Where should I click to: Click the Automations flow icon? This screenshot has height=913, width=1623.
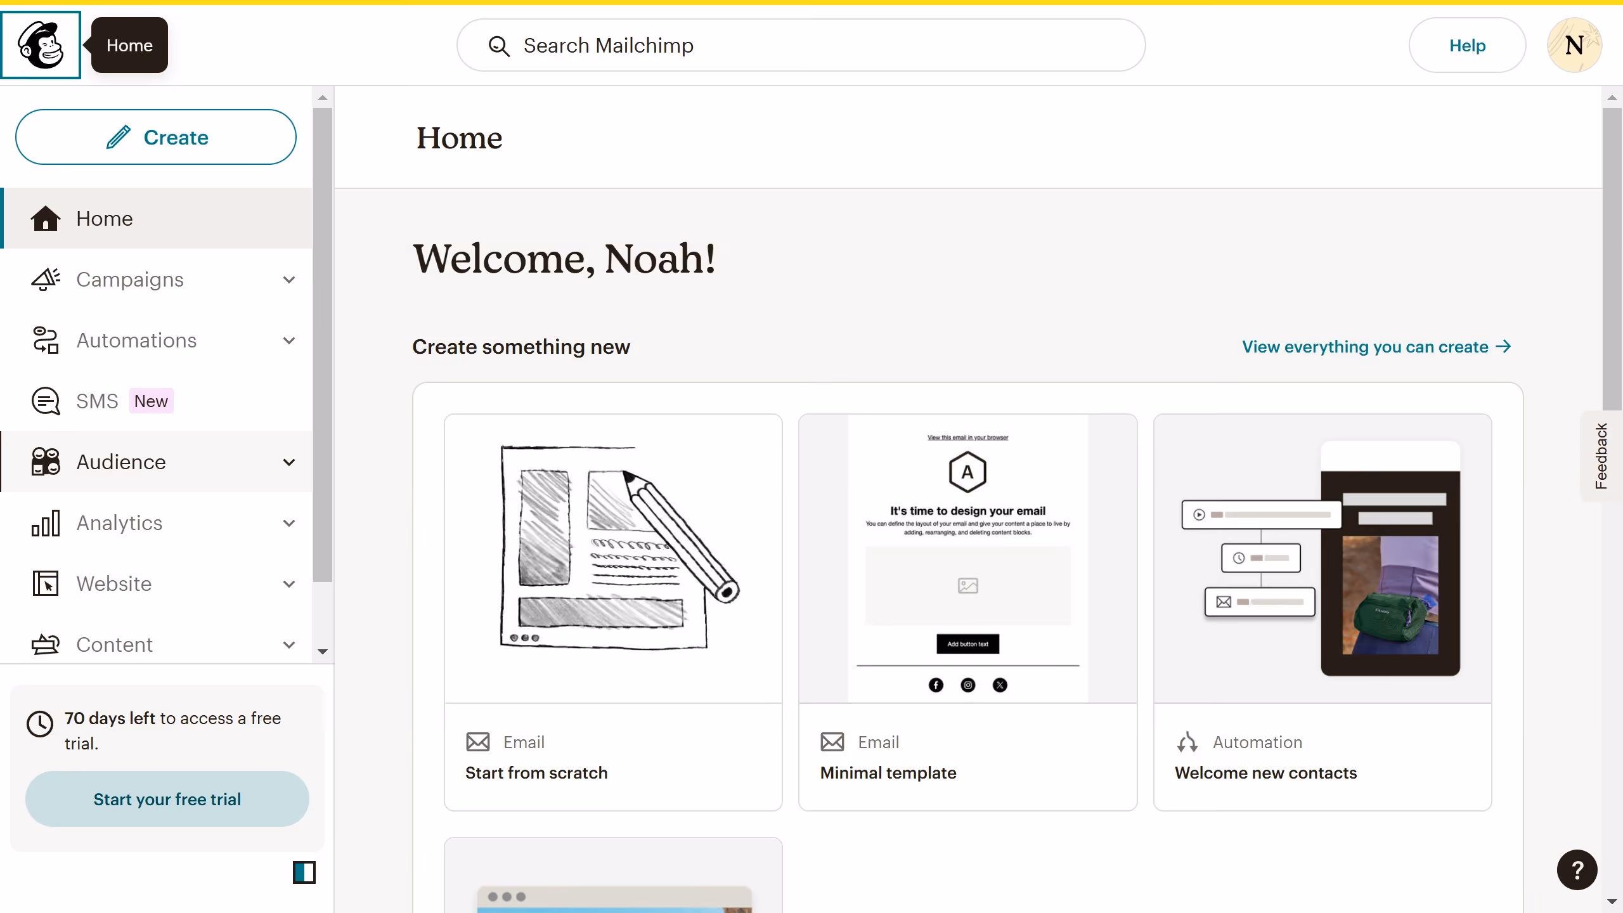tap(46, 340)
